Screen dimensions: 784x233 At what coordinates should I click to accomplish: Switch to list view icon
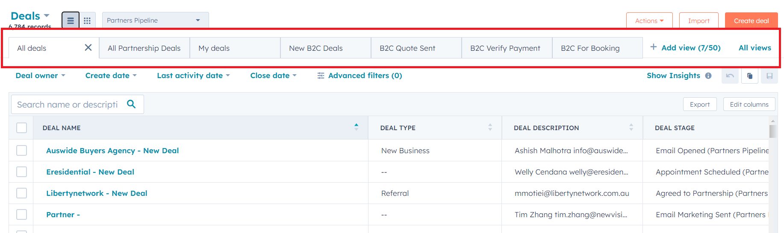[x=71, y=20]
